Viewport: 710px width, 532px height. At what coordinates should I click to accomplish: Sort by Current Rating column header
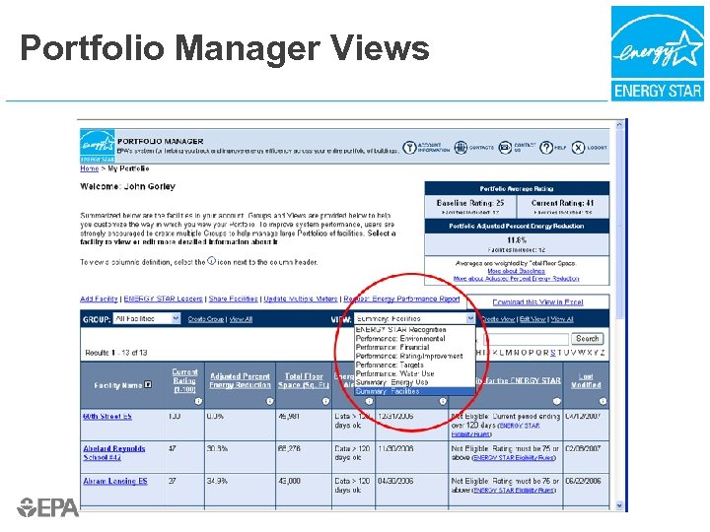[184, 380]
